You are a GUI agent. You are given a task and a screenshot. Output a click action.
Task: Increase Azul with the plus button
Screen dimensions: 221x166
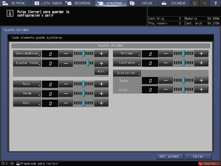click(101, 103)
